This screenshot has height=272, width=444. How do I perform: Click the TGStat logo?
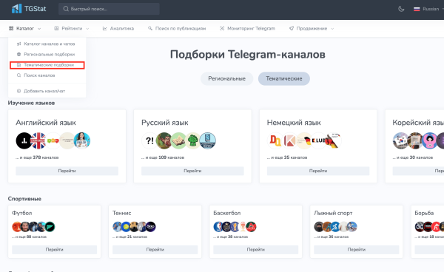(29, 9)
